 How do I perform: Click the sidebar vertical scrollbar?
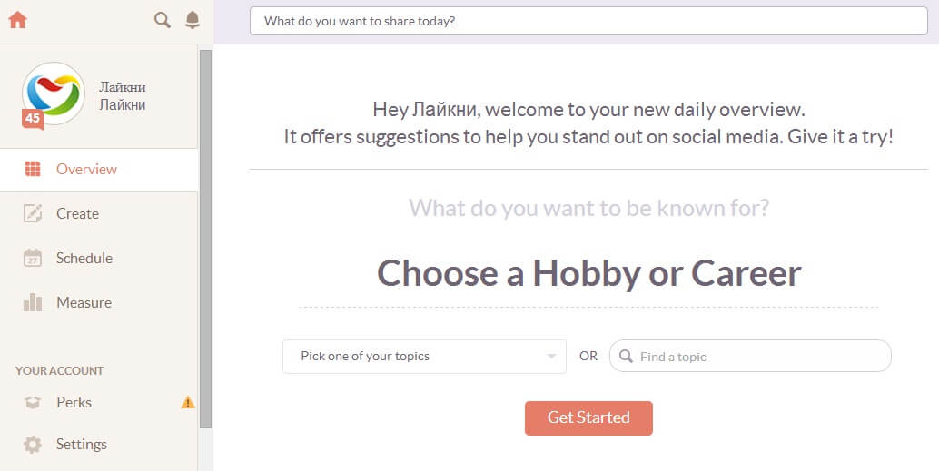205,236
